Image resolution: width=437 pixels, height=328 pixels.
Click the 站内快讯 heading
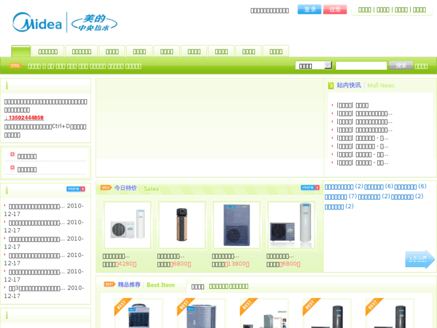tap(349, 85)
